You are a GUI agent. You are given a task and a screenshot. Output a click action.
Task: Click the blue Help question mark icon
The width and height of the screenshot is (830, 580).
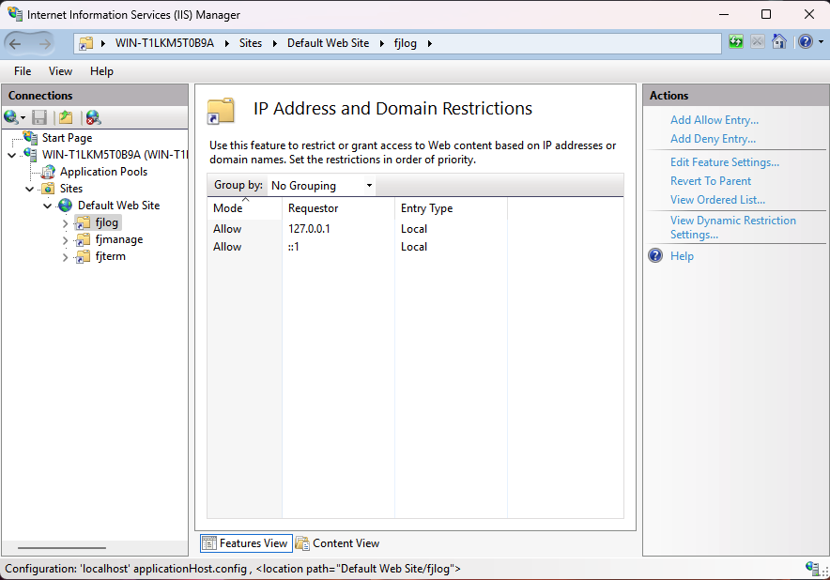pyautogui.click(x=805, y=41)
